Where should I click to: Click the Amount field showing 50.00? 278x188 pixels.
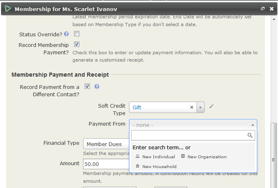(x=106, y=164)
